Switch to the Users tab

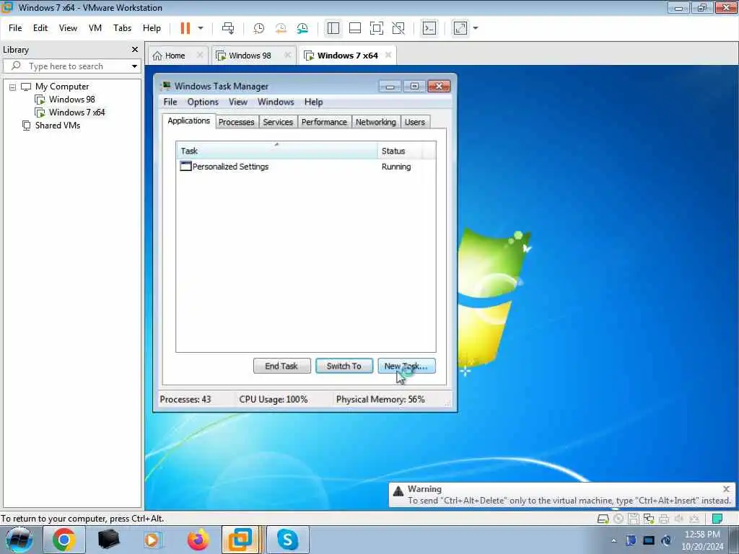[415, 122]
